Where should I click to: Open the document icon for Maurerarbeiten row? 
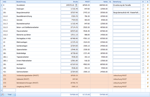coord(143,31)
